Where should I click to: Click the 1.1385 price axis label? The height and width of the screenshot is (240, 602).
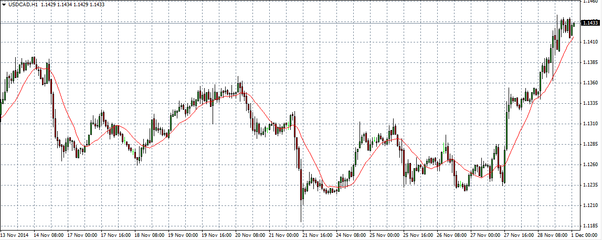(590, 62)
